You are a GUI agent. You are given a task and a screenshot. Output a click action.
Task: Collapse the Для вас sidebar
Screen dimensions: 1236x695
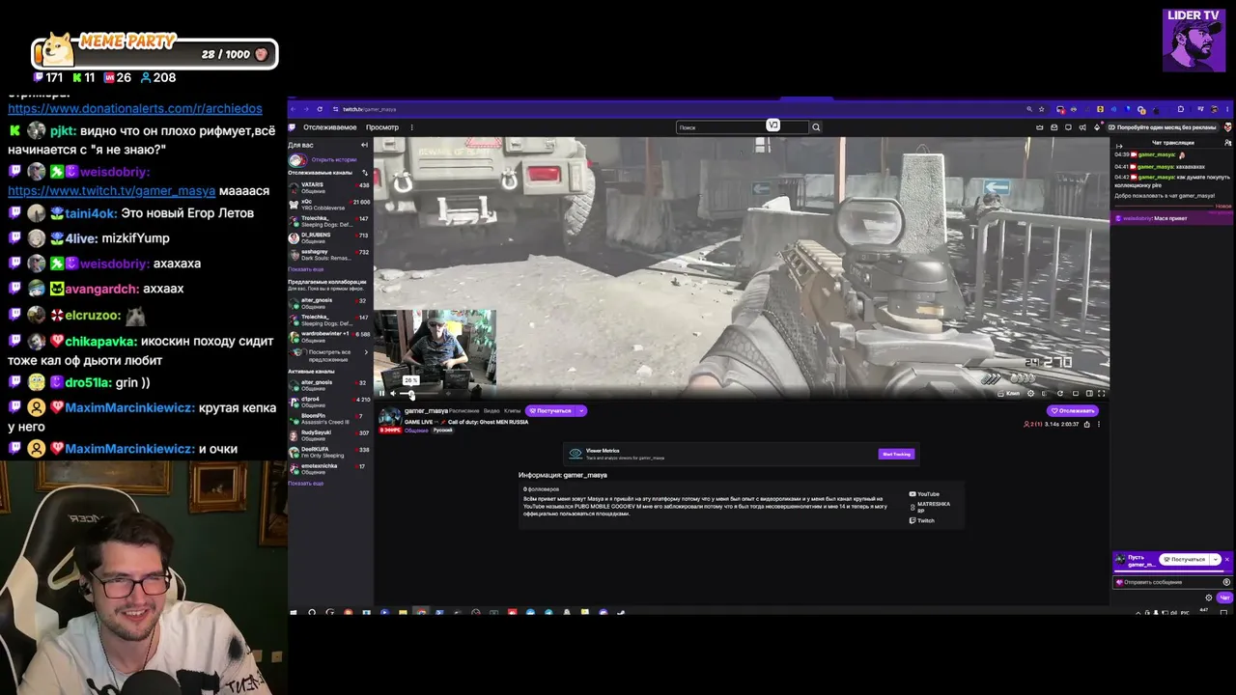click(364, 145)
